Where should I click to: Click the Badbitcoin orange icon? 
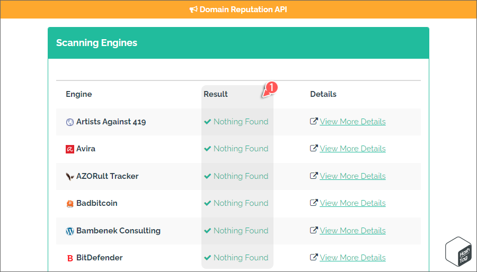click(70, 203)
